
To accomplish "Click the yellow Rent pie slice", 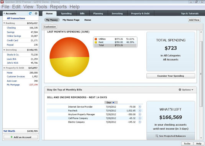I will tap(69, 67).
